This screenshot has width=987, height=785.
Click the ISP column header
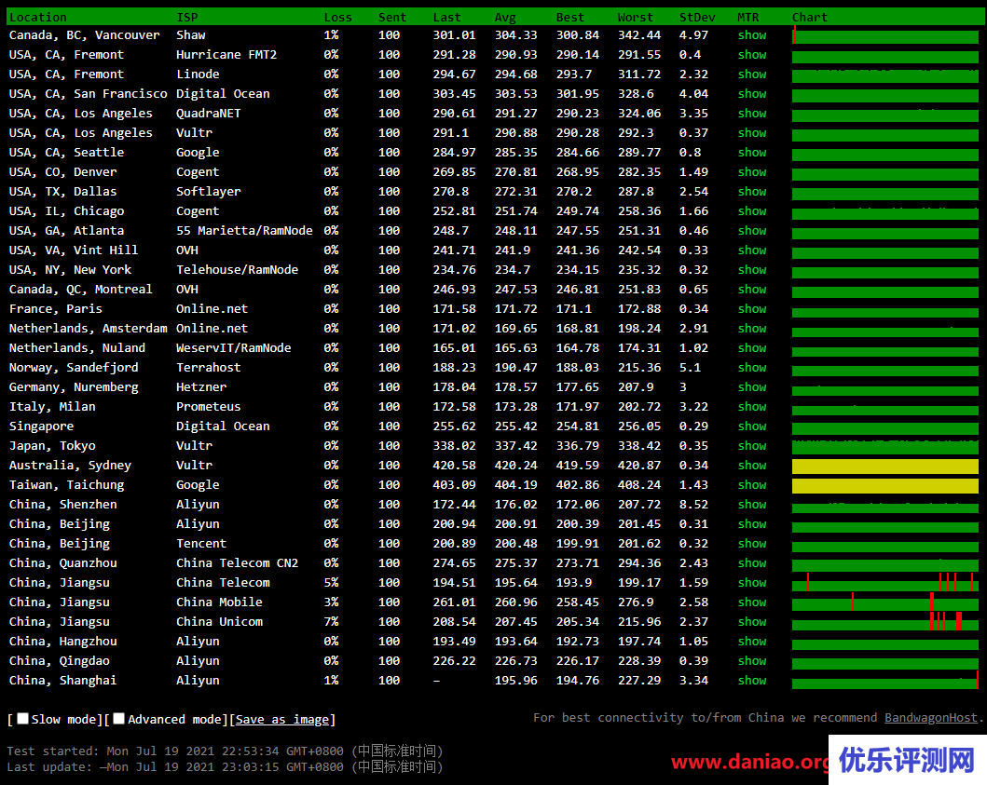187,17
